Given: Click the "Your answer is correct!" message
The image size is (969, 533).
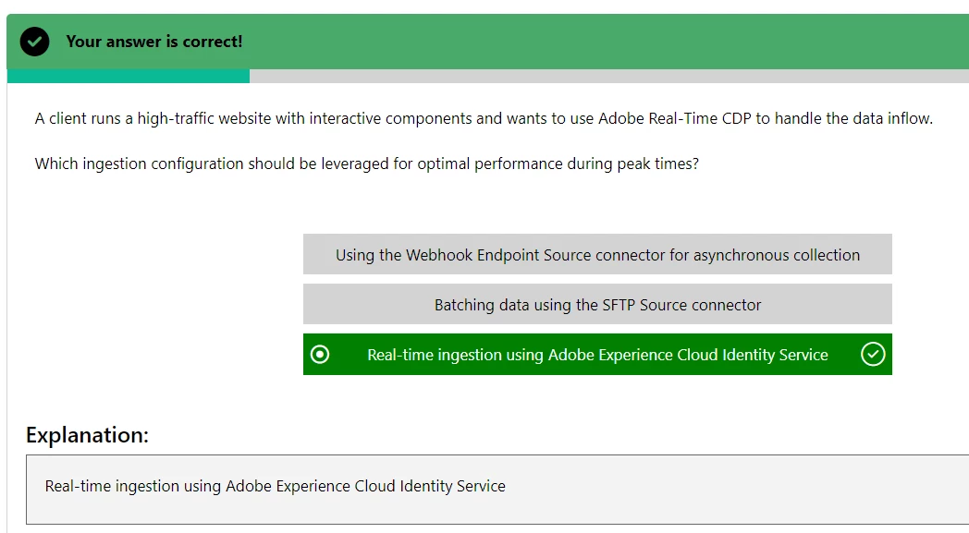Looking at the screenshot, I should pyautogui.click(x=154, y=42).
